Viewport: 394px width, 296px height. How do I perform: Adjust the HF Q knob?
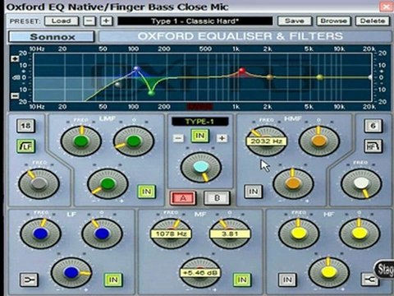[360, 234]
